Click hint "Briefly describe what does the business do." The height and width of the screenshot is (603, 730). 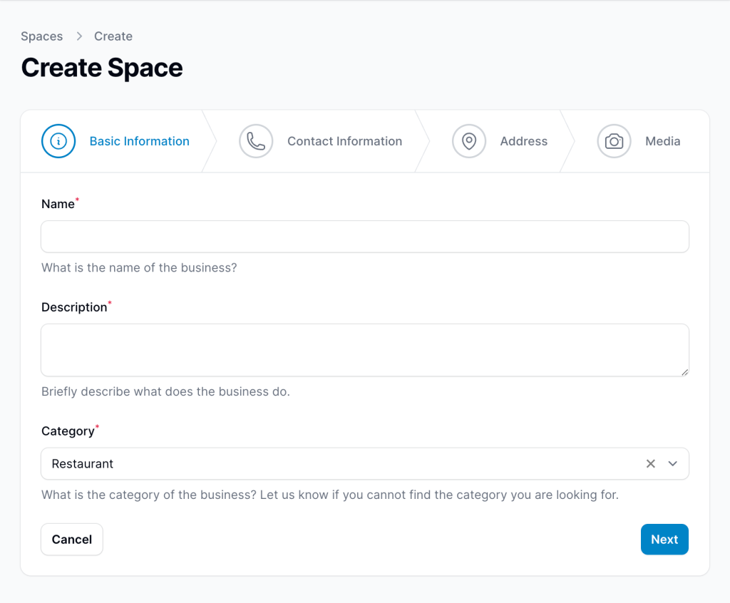click(165, 391)
